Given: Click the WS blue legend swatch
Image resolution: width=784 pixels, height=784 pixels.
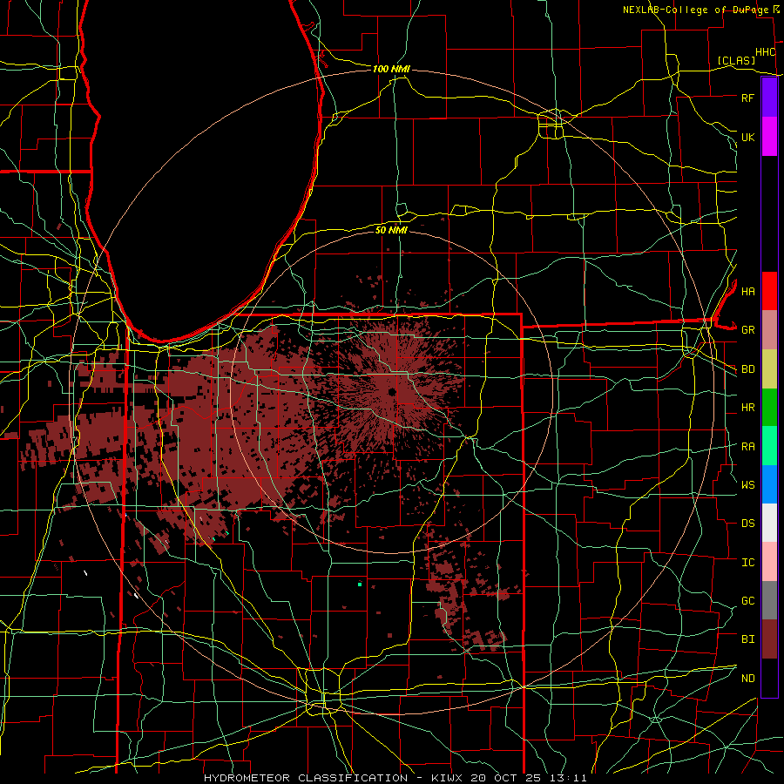Looking at the screenshot, I should pos(769,484).
